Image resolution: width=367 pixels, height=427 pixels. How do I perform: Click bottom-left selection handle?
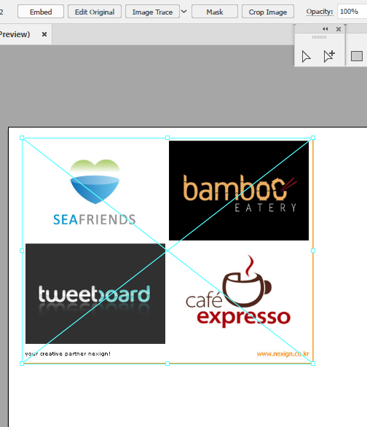click(22, 364)
